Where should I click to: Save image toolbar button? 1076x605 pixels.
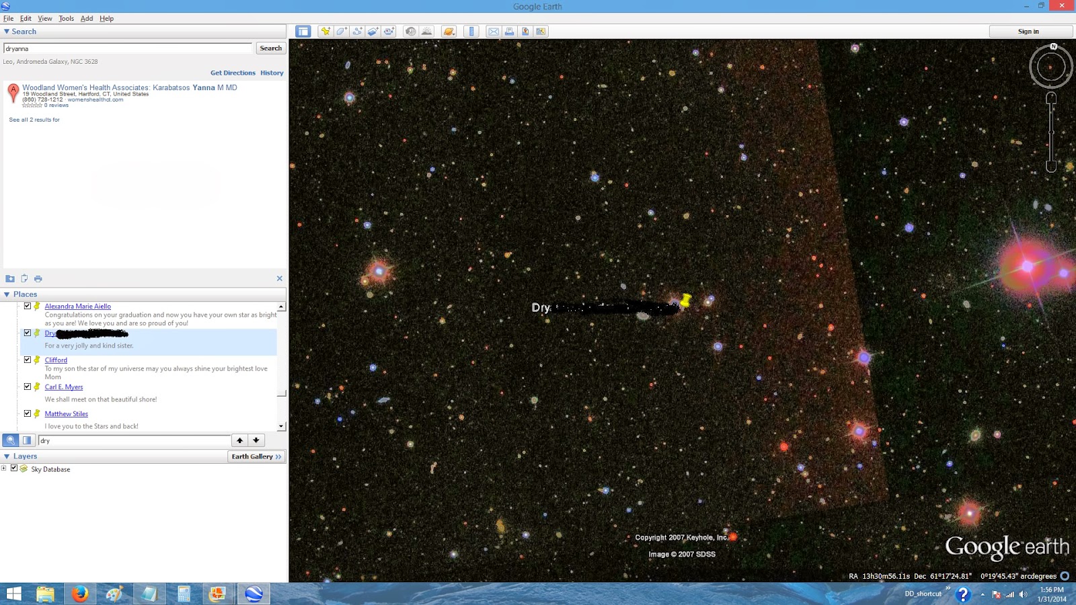coord(525,32)
